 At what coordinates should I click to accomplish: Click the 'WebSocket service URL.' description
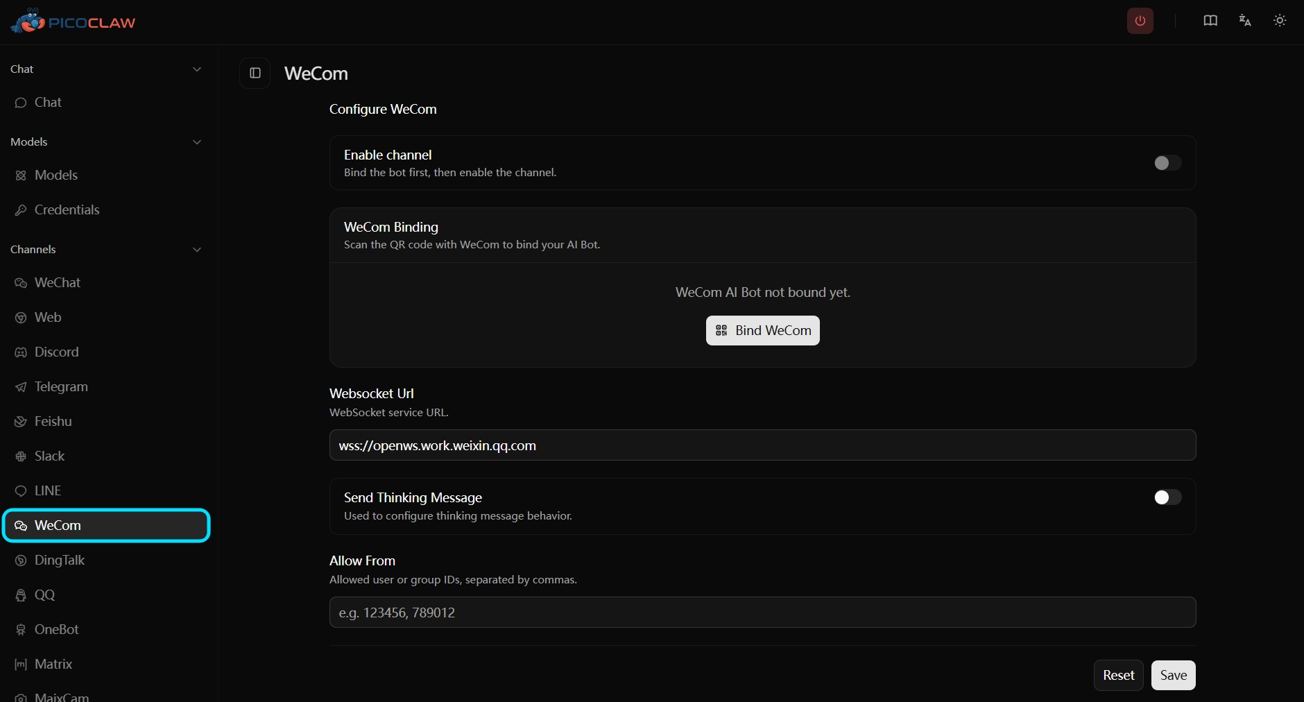389,413
